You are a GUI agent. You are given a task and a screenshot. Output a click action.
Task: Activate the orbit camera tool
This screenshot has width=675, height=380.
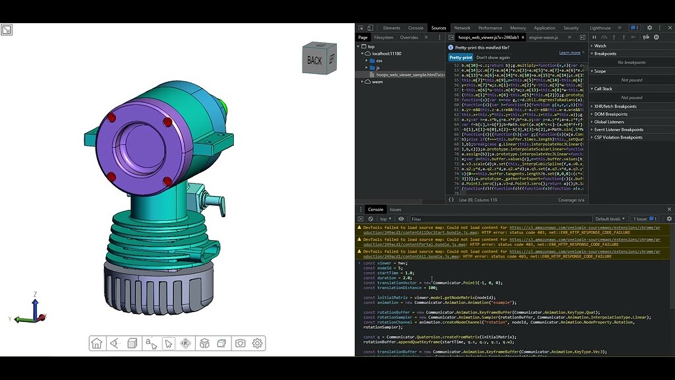[187, 343]
